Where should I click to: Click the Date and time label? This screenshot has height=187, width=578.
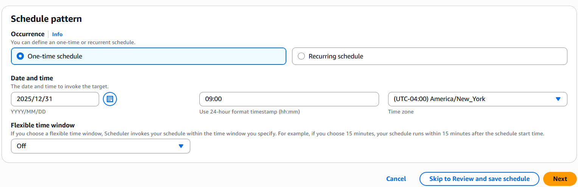[x=32, y=78]
